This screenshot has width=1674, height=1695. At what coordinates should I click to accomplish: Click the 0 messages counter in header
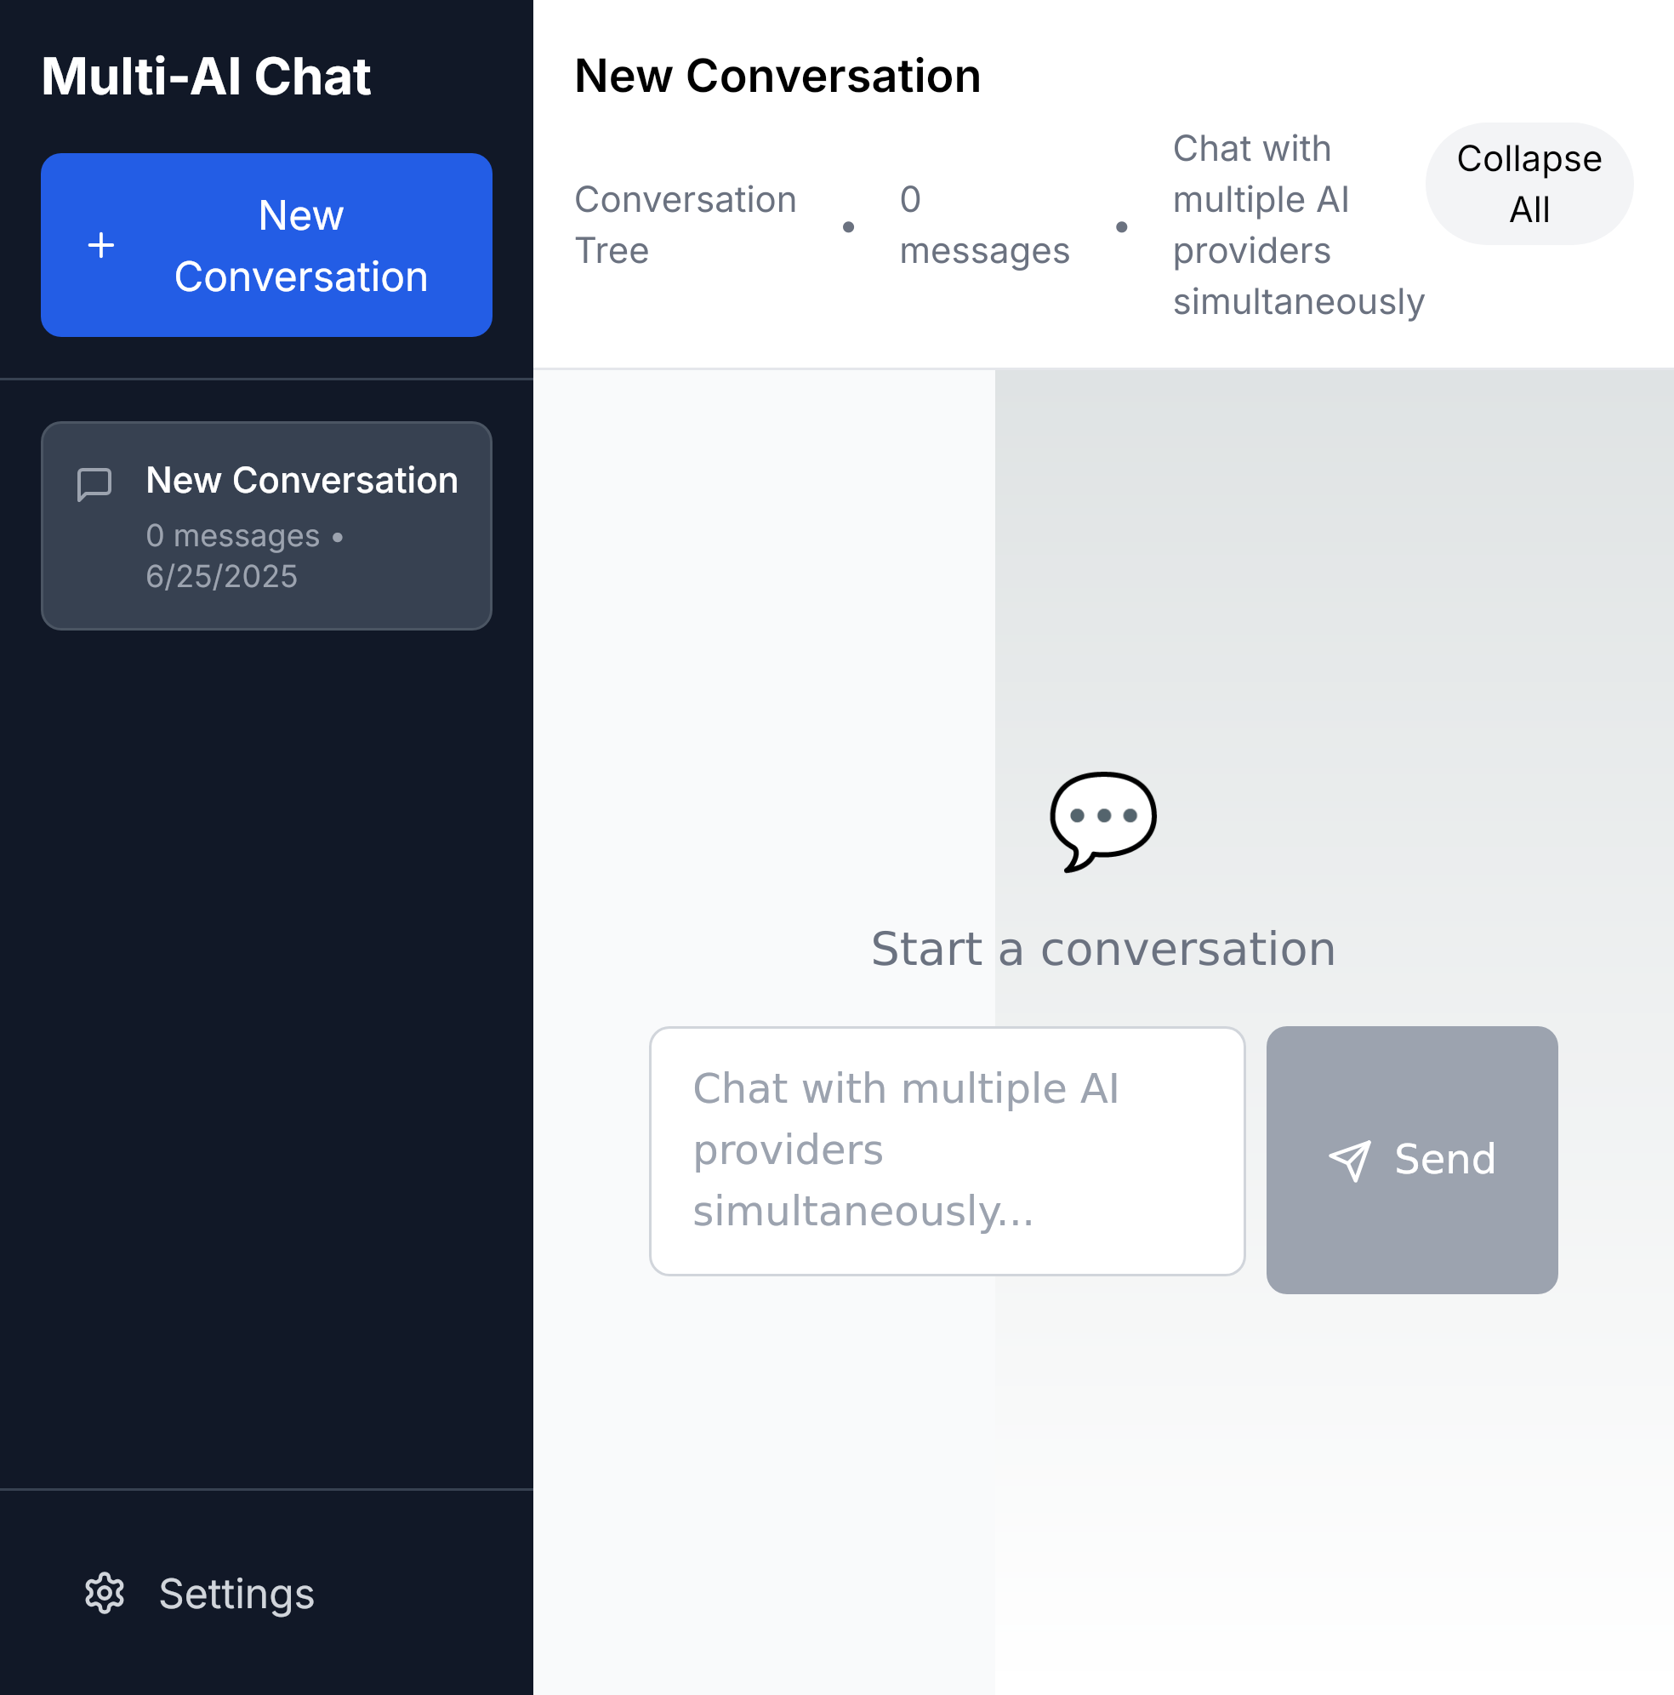(985, 225)
